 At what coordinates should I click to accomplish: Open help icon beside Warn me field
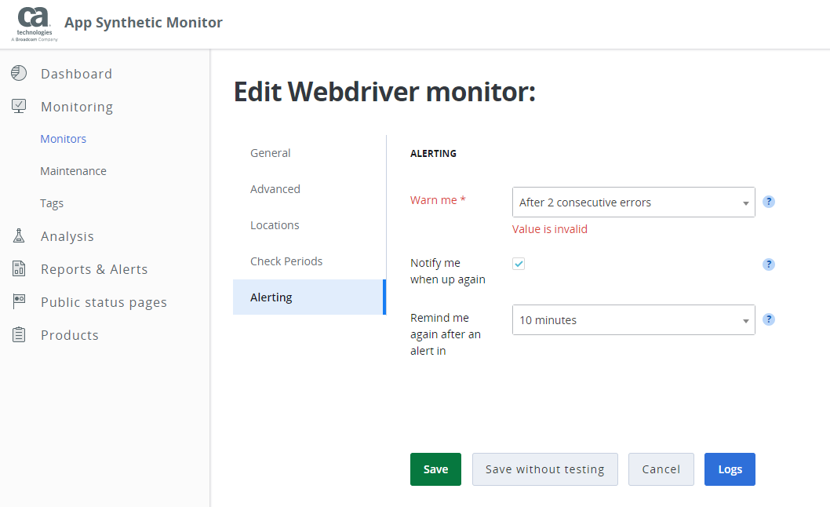coord(769,202)
